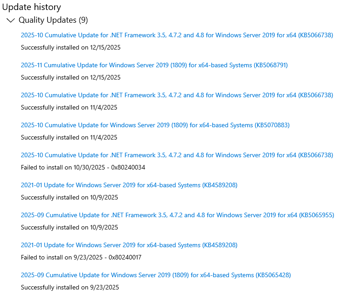Click the Update history heading
This screenshot has width=353, height=299.
[32, 7]
